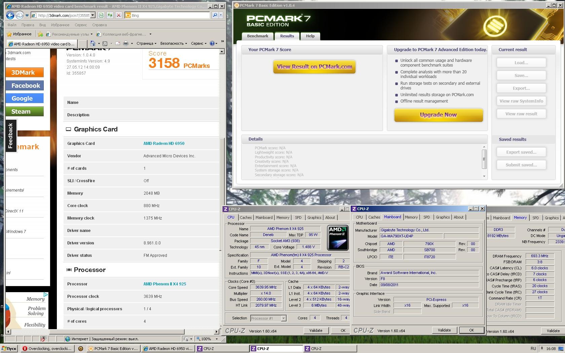
Task: Select the IE tab AMD Radeon HD 6950
Action: click(42, 44)
